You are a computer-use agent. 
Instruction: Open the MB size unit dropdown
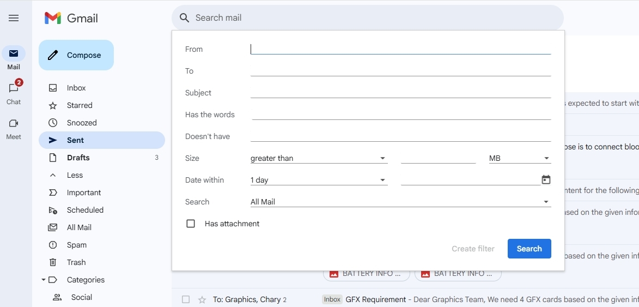(520, 158)
